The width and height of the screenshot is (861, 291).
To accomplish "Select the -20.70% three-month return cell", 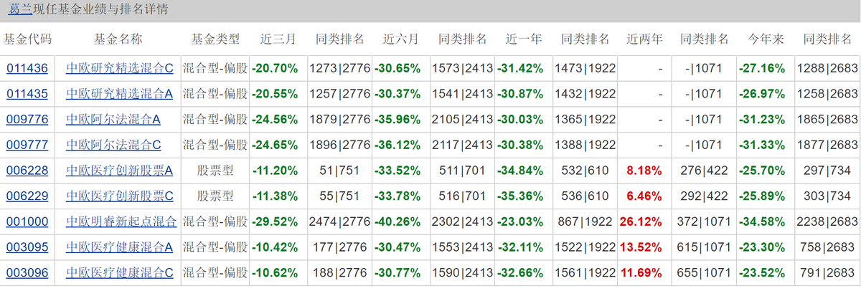I will click(278, 69).
